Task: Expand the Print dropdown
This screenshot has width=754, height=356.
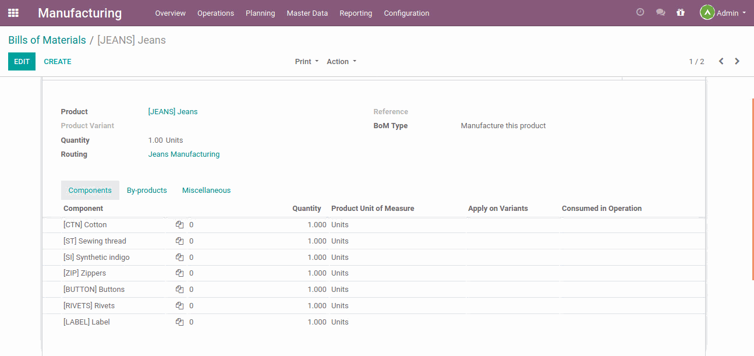Action: tap(306, 62)
